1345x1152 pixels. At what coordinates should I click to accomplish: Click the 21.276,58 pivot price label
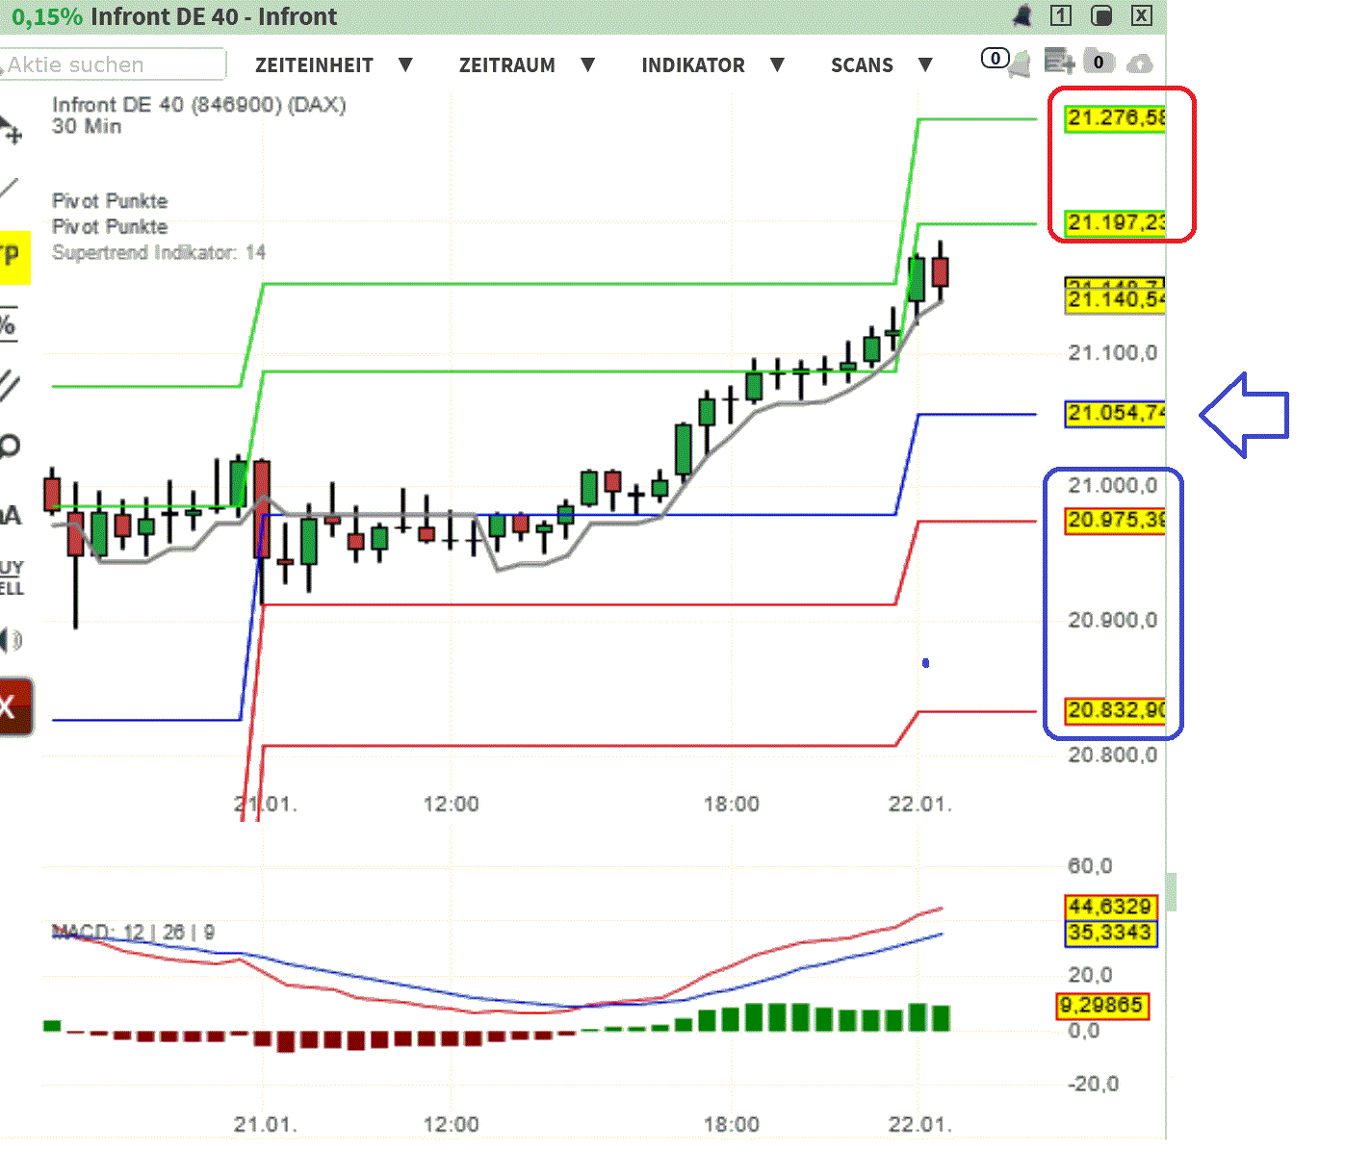coord(1116,118)
